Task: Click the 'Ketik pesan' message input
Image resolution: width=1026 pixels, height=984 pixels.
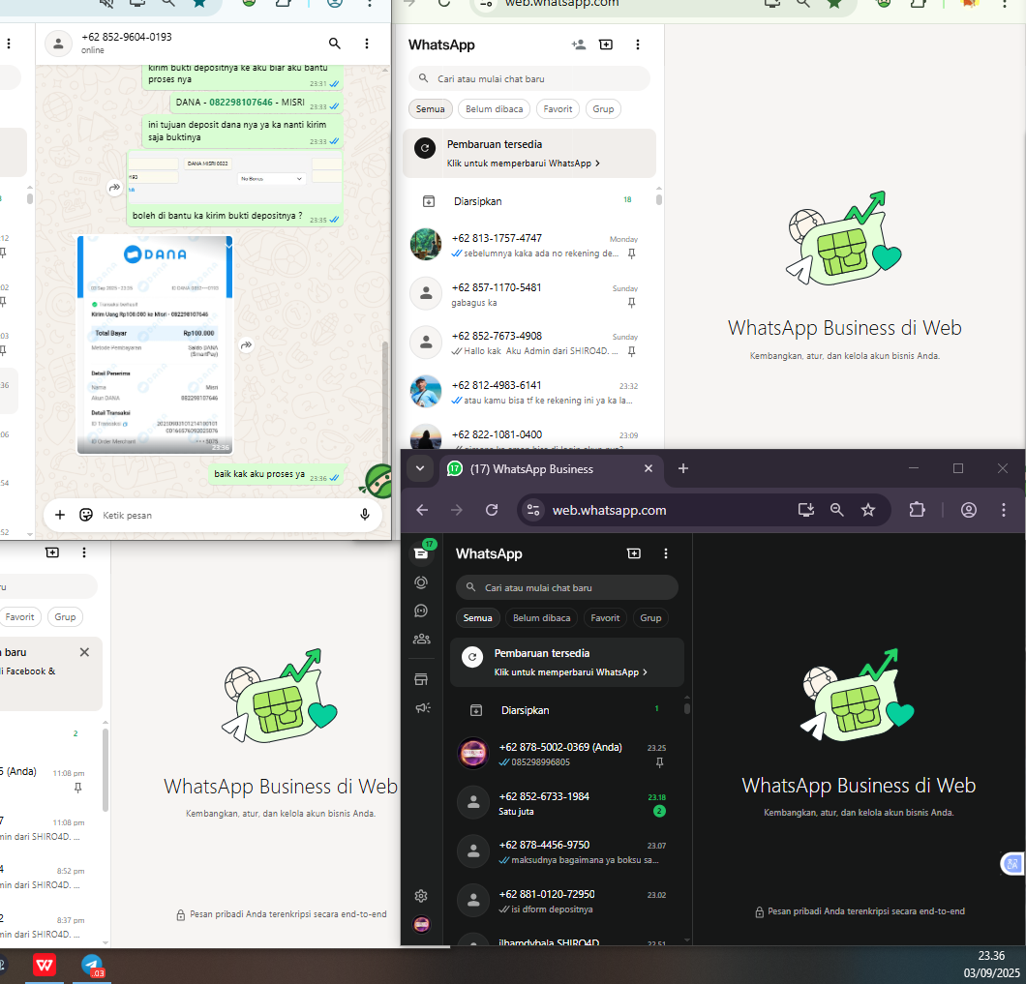Action: tap(223, 515)
